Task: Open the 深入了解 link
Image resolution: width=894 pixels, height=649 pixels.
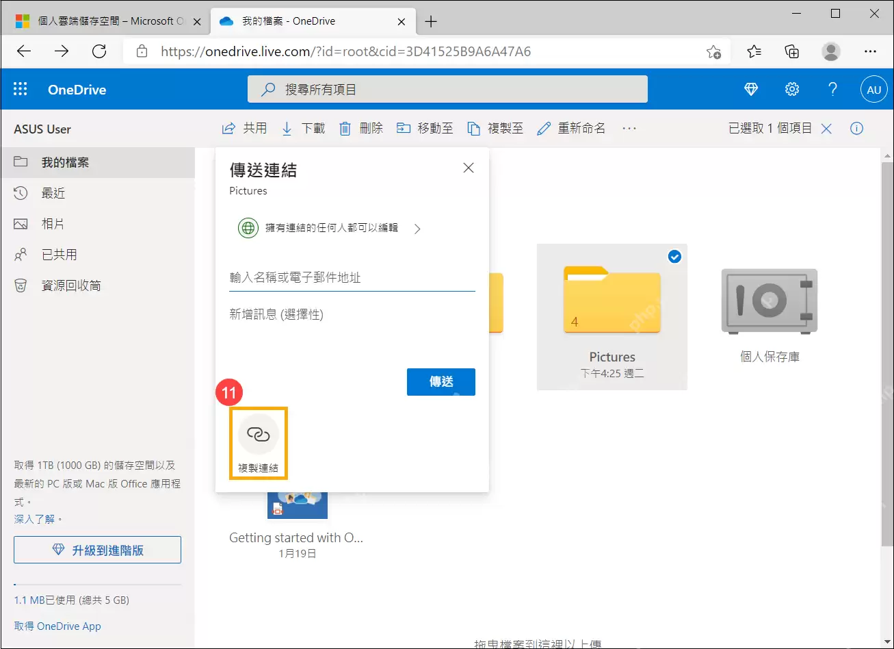Action: point(34,519)
